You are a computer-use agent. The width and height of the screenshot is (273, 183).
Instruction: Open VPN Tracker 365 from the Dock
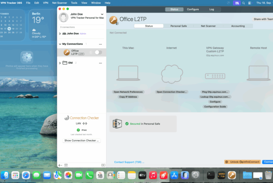click(232, 175)
